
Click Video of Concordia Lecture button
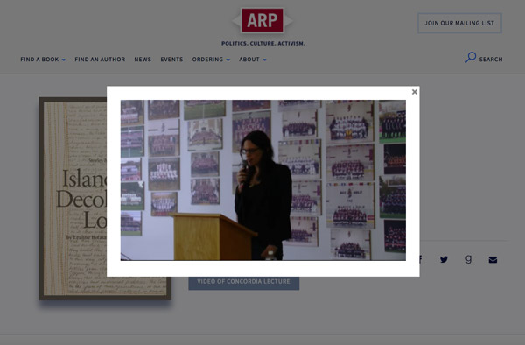[x=244, y=282]
